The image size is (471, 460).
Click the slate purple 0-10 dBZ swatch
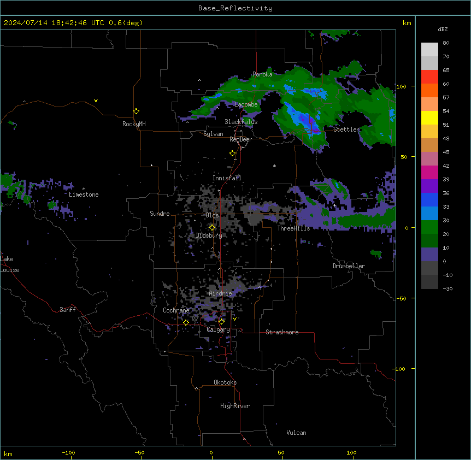tap(429, 255)
